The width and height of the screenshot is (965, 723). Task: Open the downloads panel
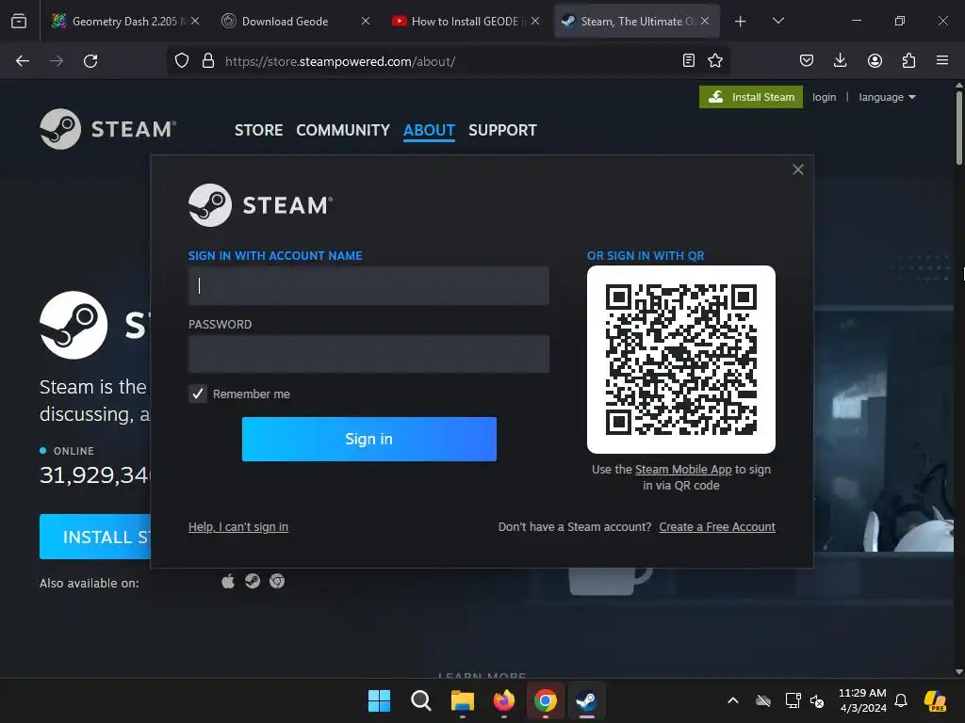[840, 60]
